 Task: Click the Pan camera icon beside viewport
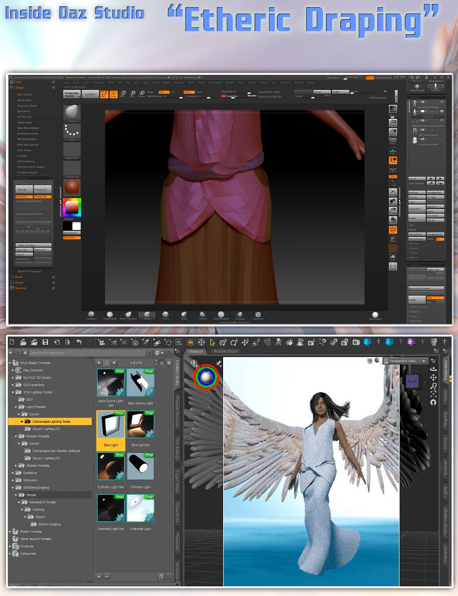(x=433, y=378)
